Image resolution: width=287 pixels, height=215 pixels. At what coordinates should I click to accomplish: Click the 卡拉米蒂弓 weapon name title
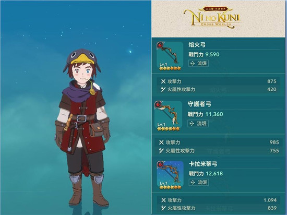click(203, 164)
